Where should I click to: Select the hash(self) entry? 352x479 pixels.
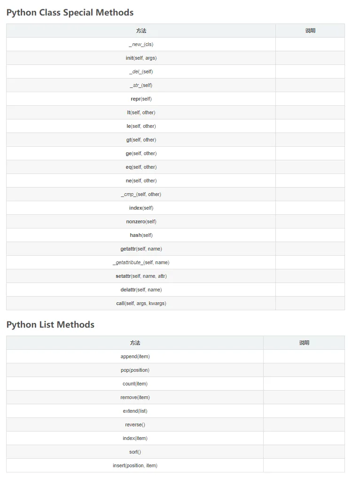141,235
